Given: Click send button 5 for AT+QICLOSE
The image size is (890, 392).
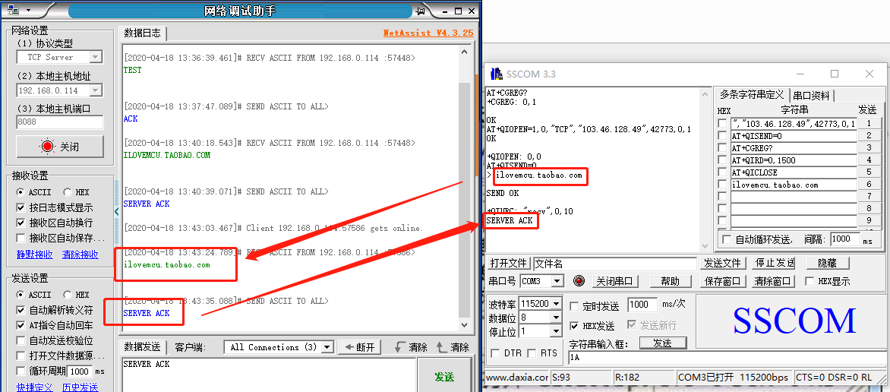Looking at the screenshot, I should tap(869, 172).
